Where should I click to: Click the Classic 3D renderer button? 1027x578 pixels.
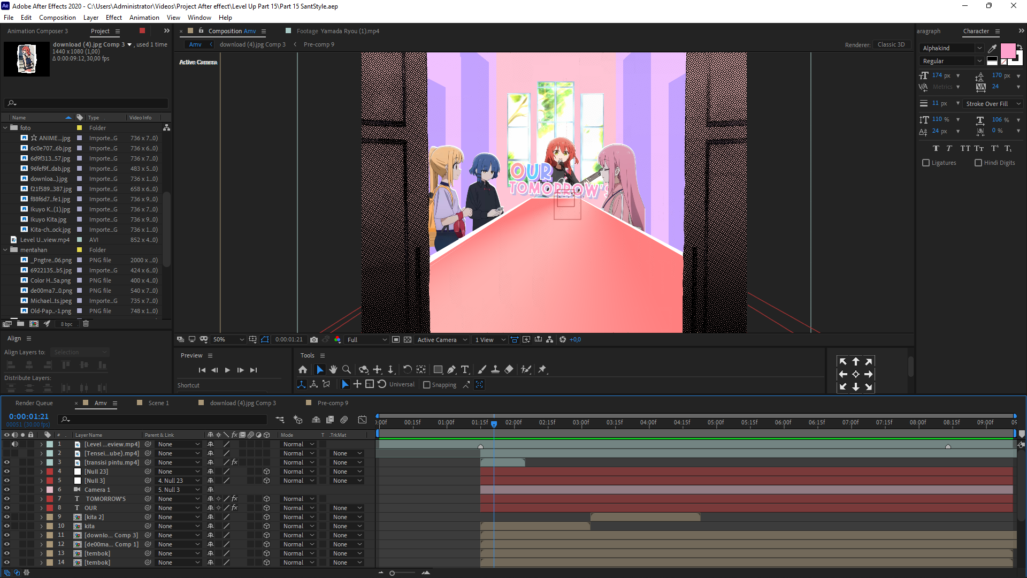click(891, 44)
